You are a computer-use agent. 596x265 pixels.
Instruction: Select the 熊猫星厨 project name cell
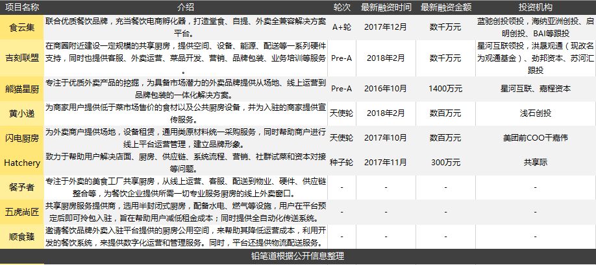pyautogui.click(x=22, y=89)
